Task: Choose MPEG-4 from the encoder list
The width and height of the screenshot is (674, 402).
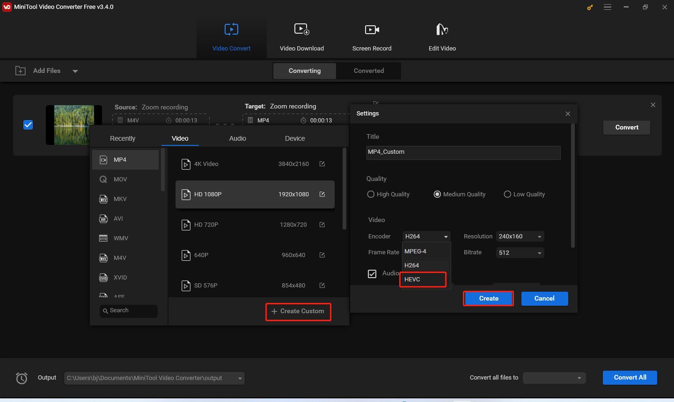Action: (426, 251)
